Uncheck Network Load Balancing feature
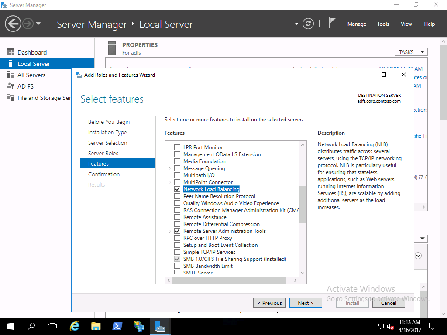Image resolution: width=447 pixels, height=335 pixels. tap(177, 189)
